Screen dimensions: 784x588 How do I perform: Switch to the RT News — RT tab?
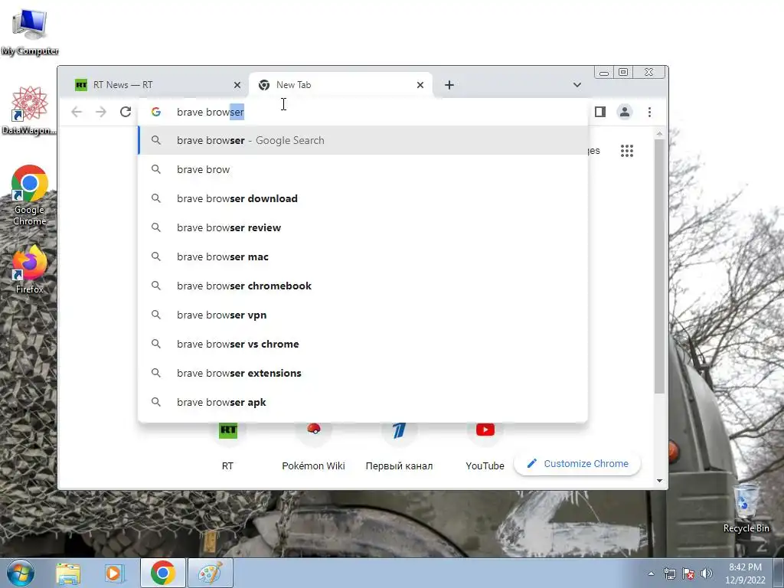pyautogui.click(x=156, y=85)
